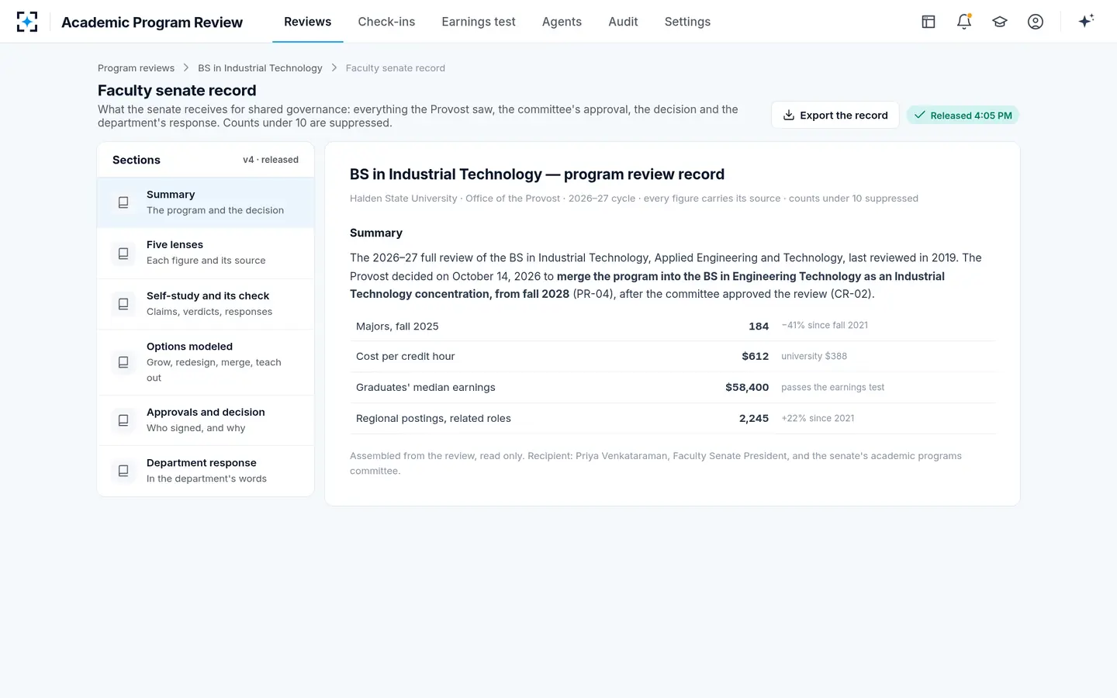This screenshot has width=1117, height=698.
Task: Open the Audit tab
Action: (x=623, y=22)
